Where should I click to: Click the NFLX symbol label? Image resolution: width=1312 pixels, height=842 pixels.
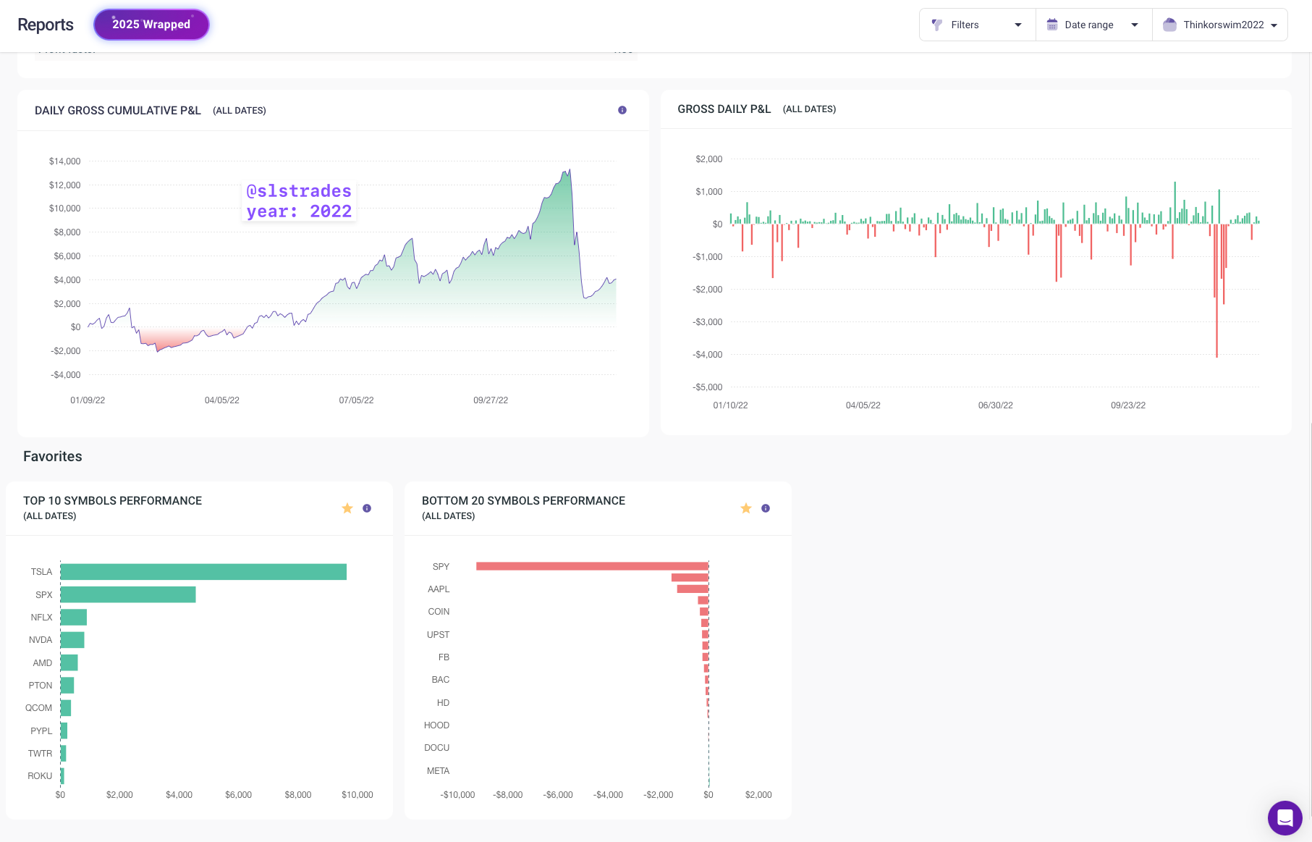click(x=41, y=618)
